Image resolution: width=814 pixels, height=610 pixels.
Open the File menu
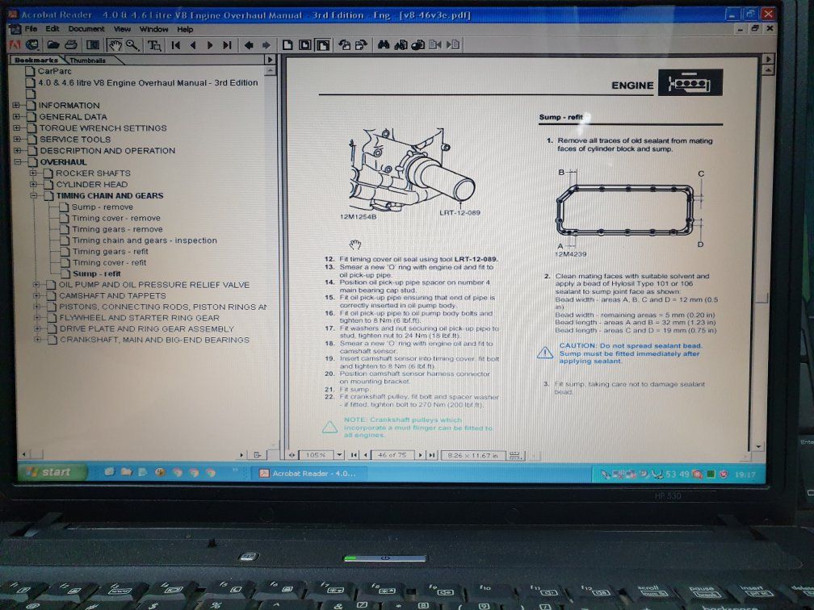(x=31, y=29)
